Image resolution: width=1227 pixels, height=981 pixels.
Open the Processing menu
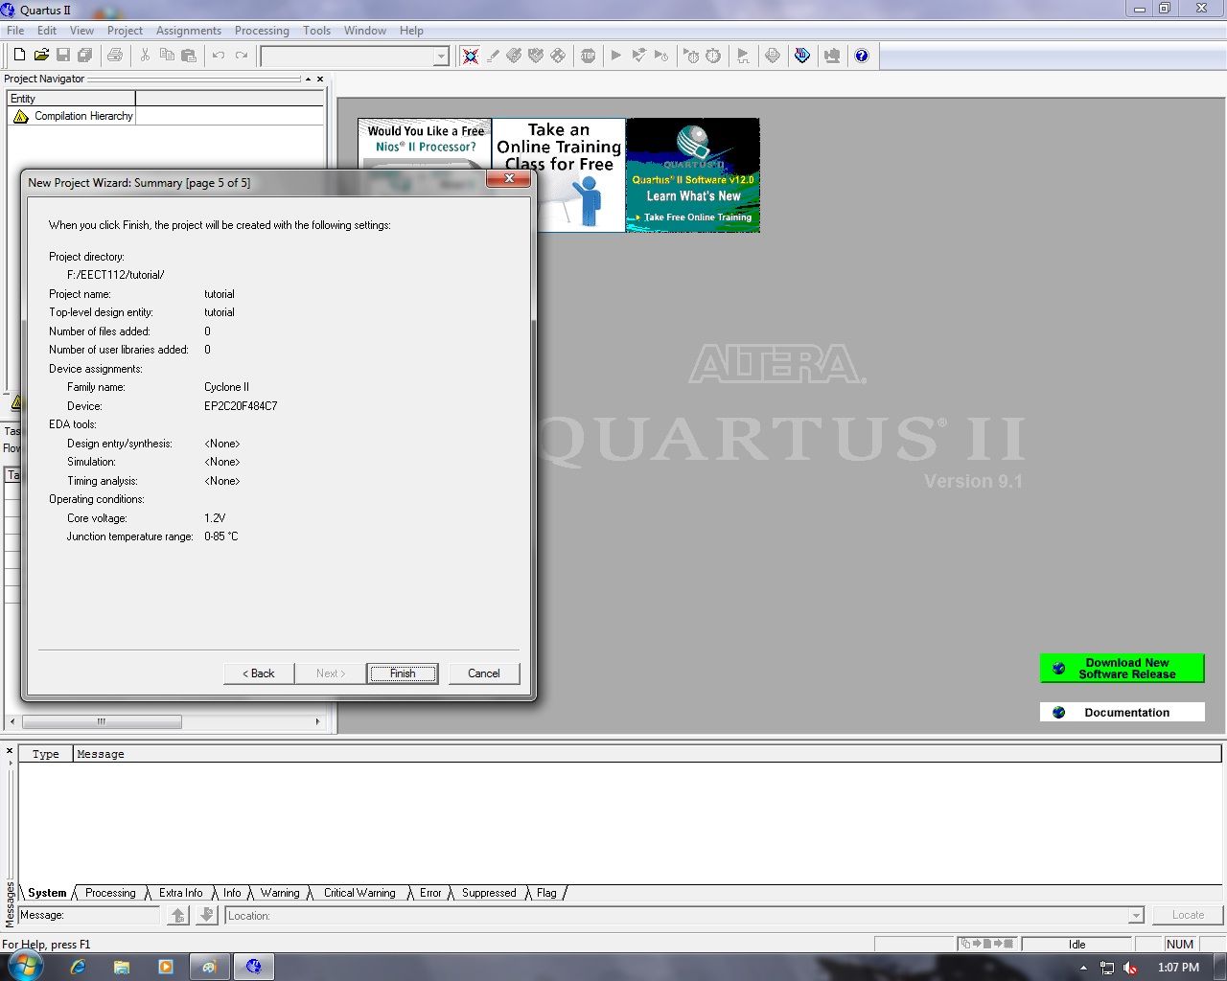tap(262, 30)
